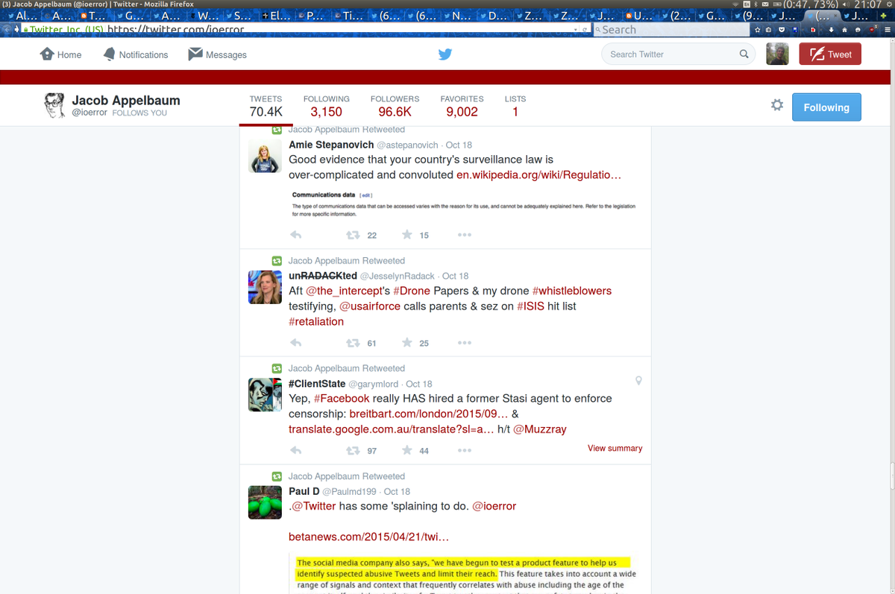
Task: Open your profile avatar menu
Action: (x=776, y=54)
